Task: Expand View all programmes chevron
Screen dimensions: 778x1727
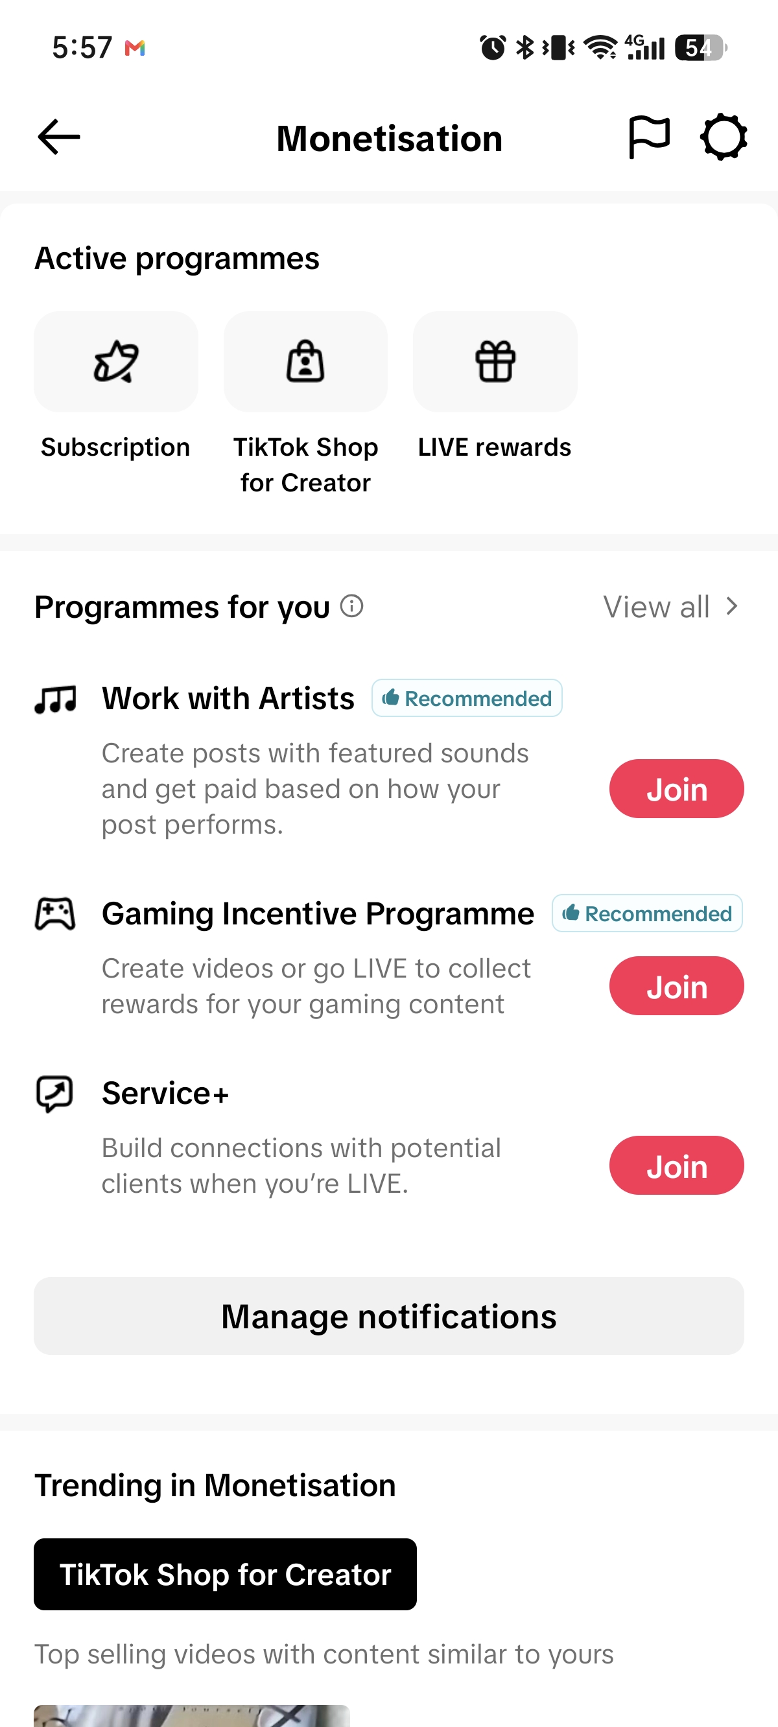Action: (x=732, y=606)
